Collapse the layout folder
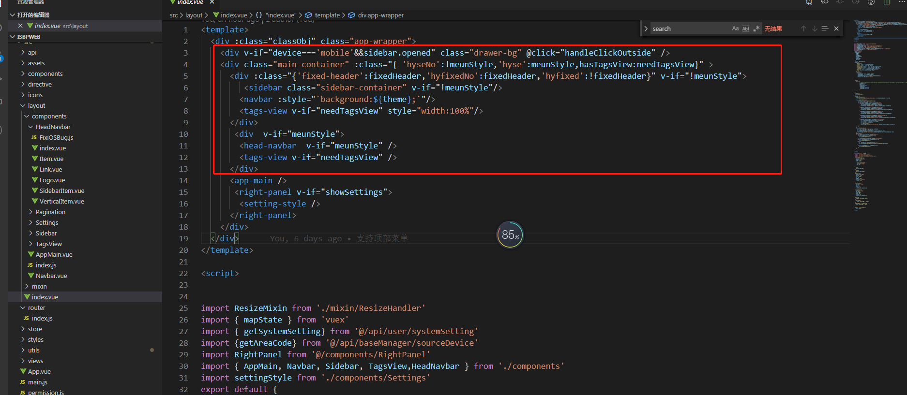907x395 pixels. pos(23,105)
